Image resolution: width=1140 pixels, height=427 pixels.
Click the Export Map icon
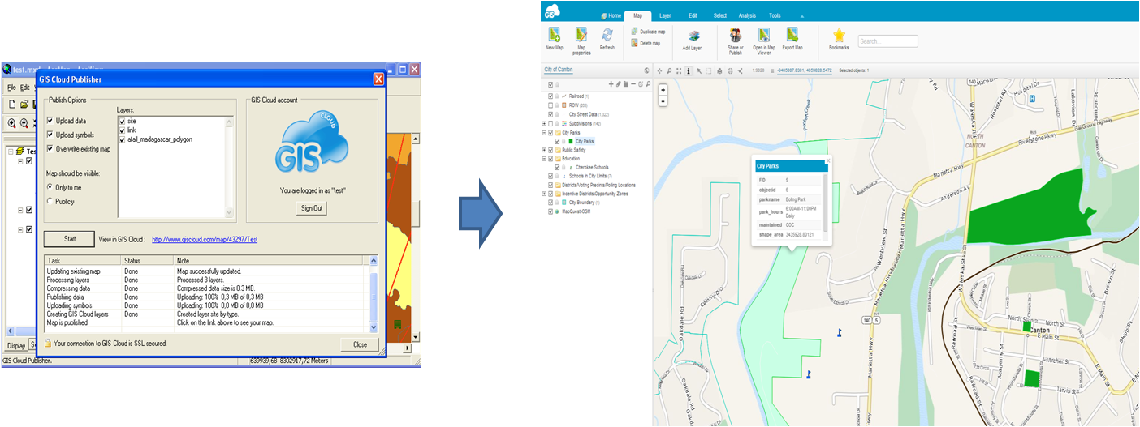(x=792, y=36)
